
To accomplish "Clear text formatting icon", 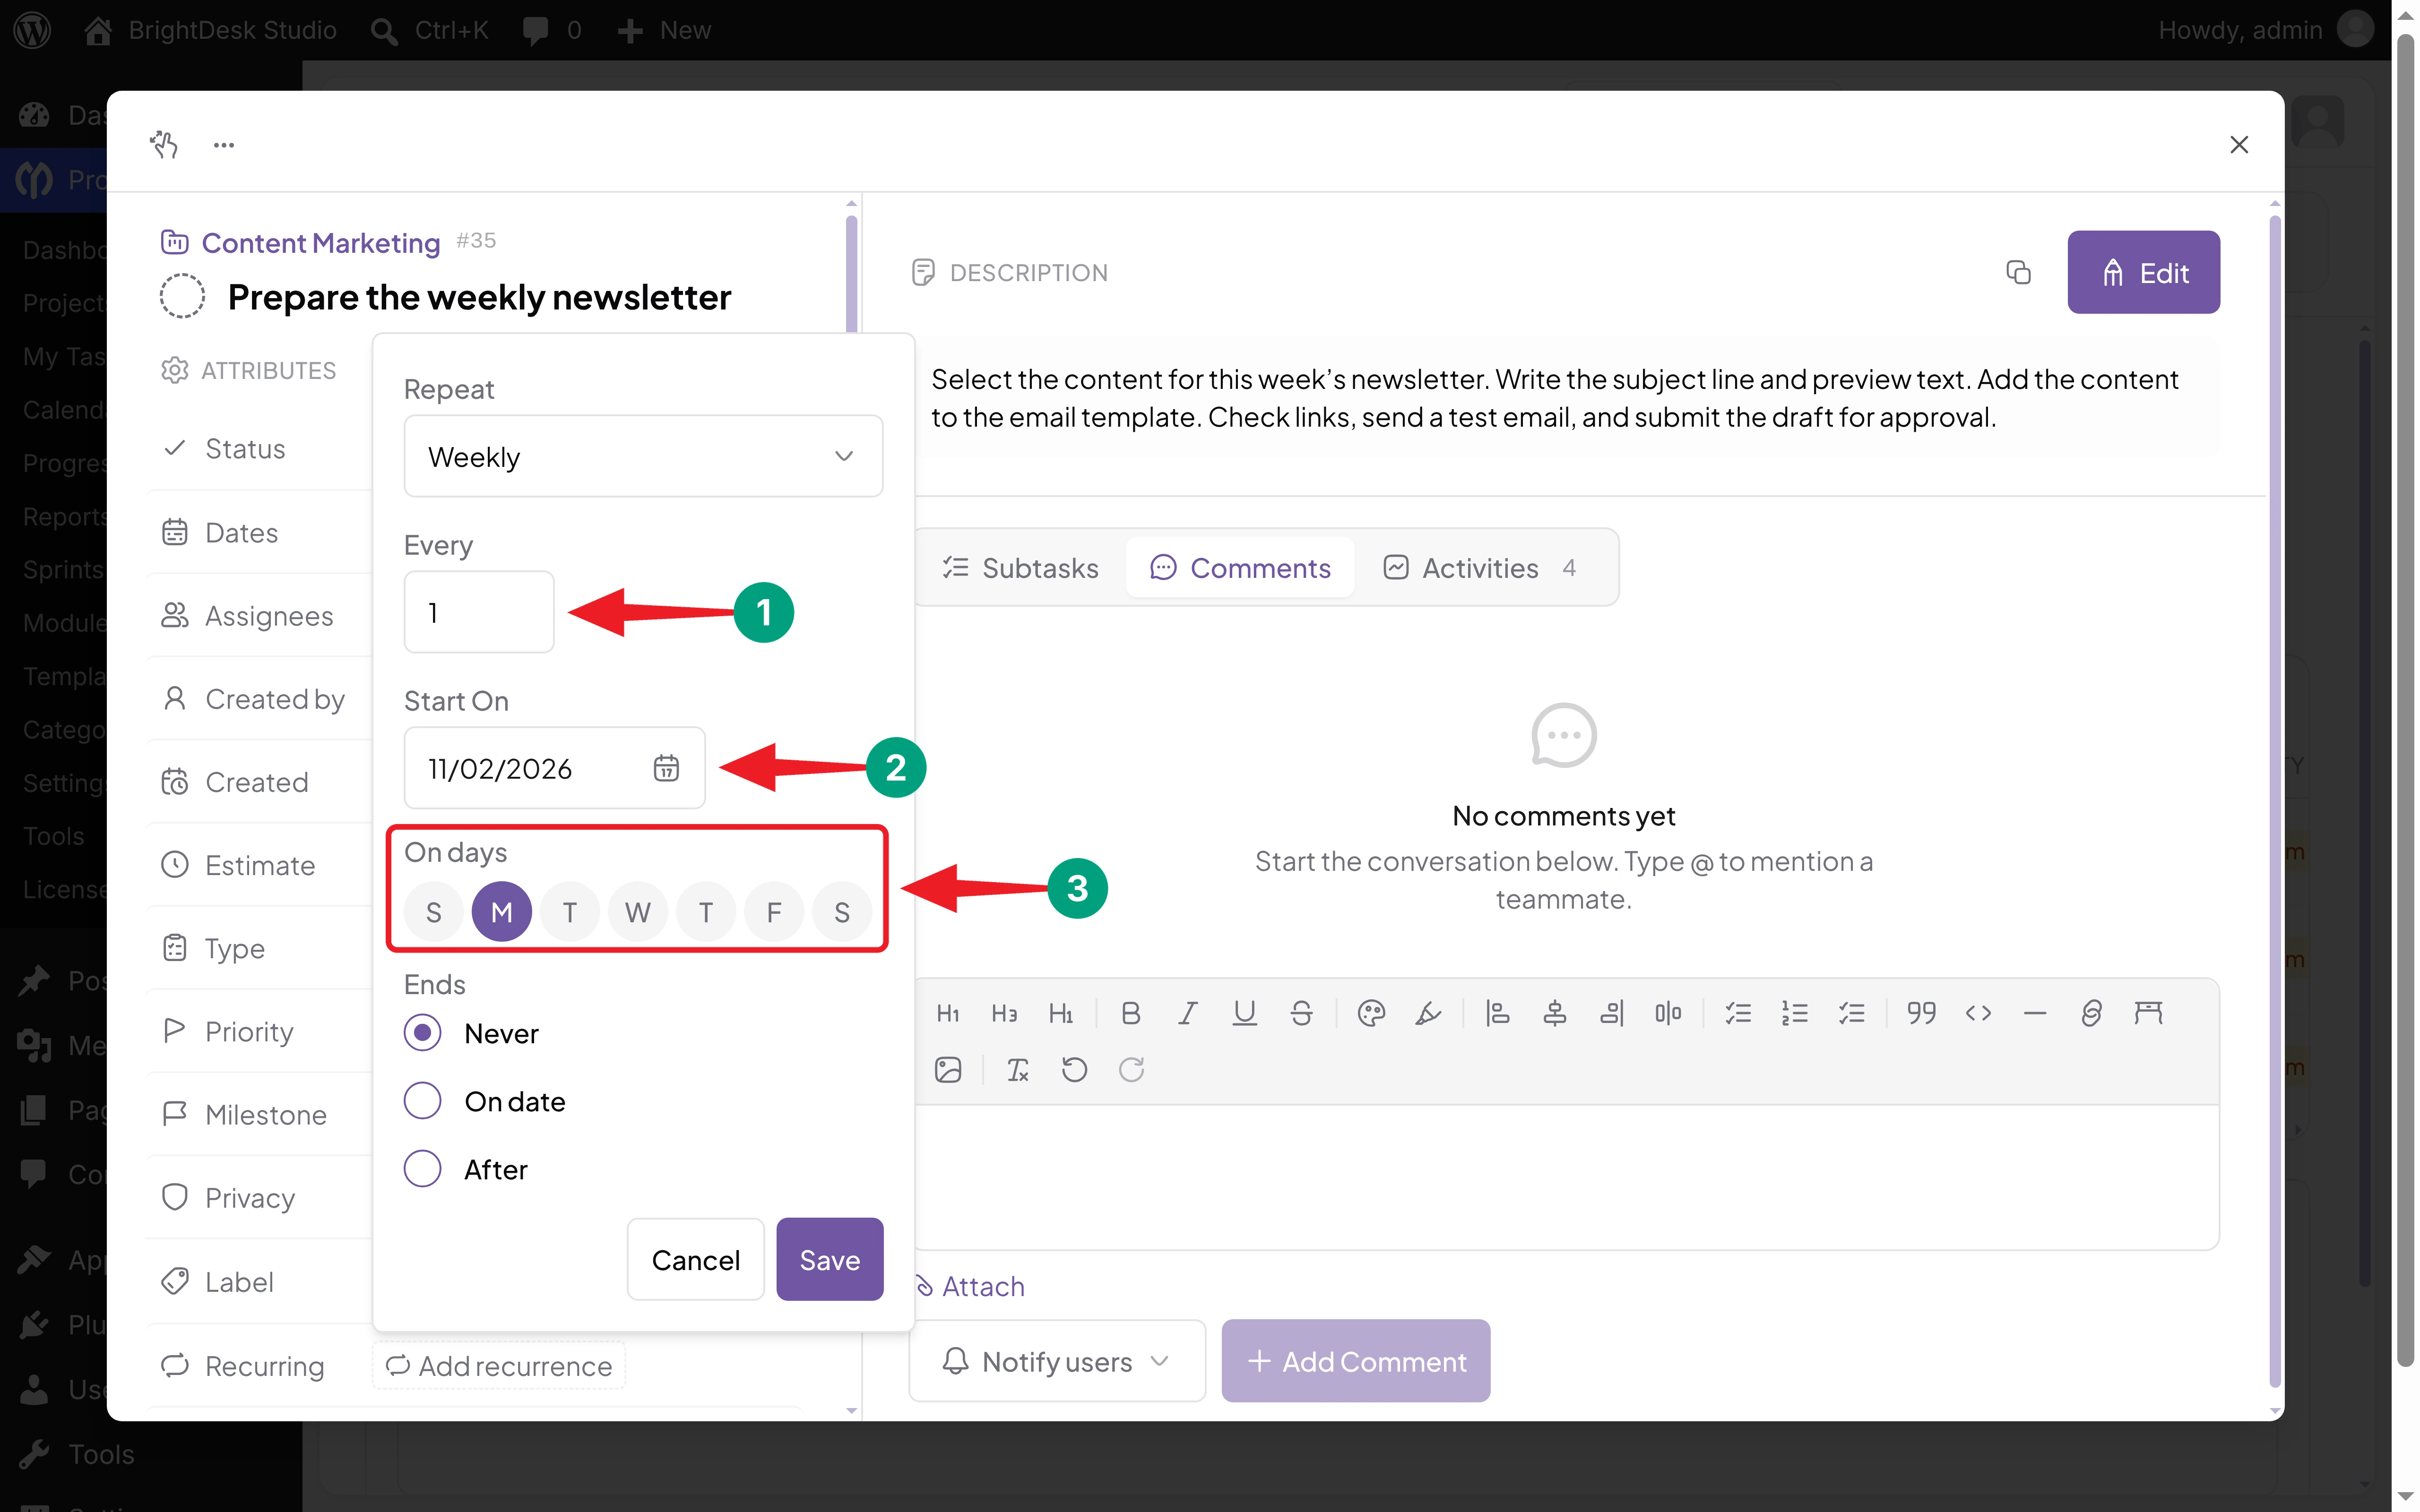I will point(1018,1070).
